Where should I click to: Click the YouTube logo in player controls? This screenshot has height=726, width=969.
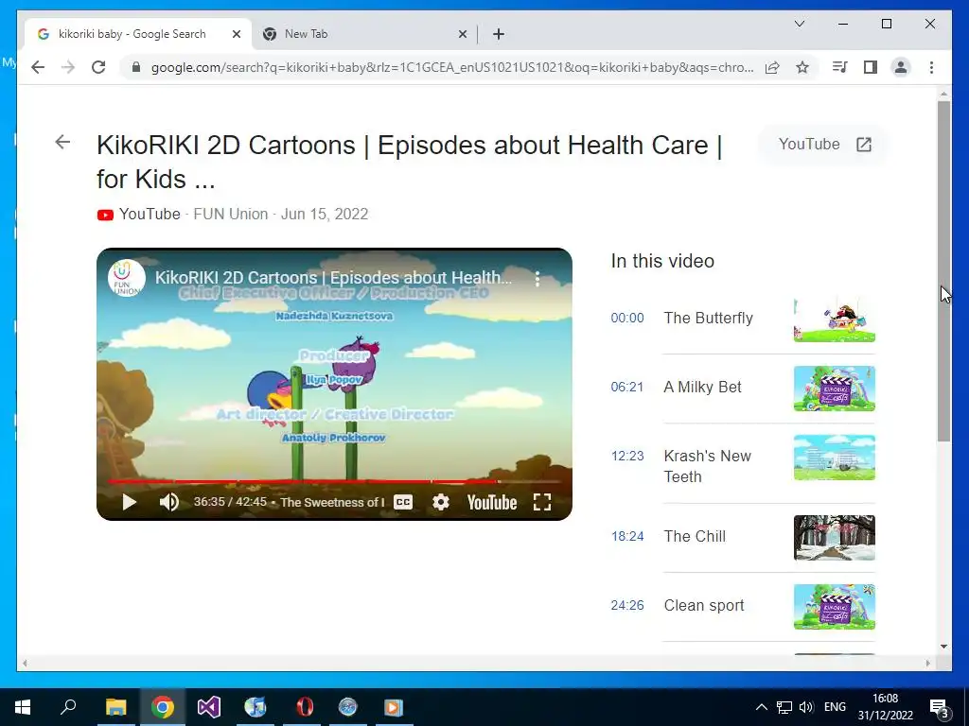(492, 502)
